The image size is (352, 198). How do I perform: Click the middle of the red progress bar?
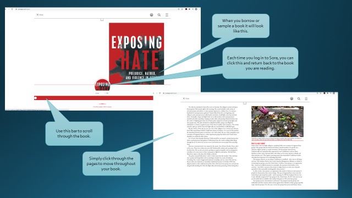coord(94,98)
